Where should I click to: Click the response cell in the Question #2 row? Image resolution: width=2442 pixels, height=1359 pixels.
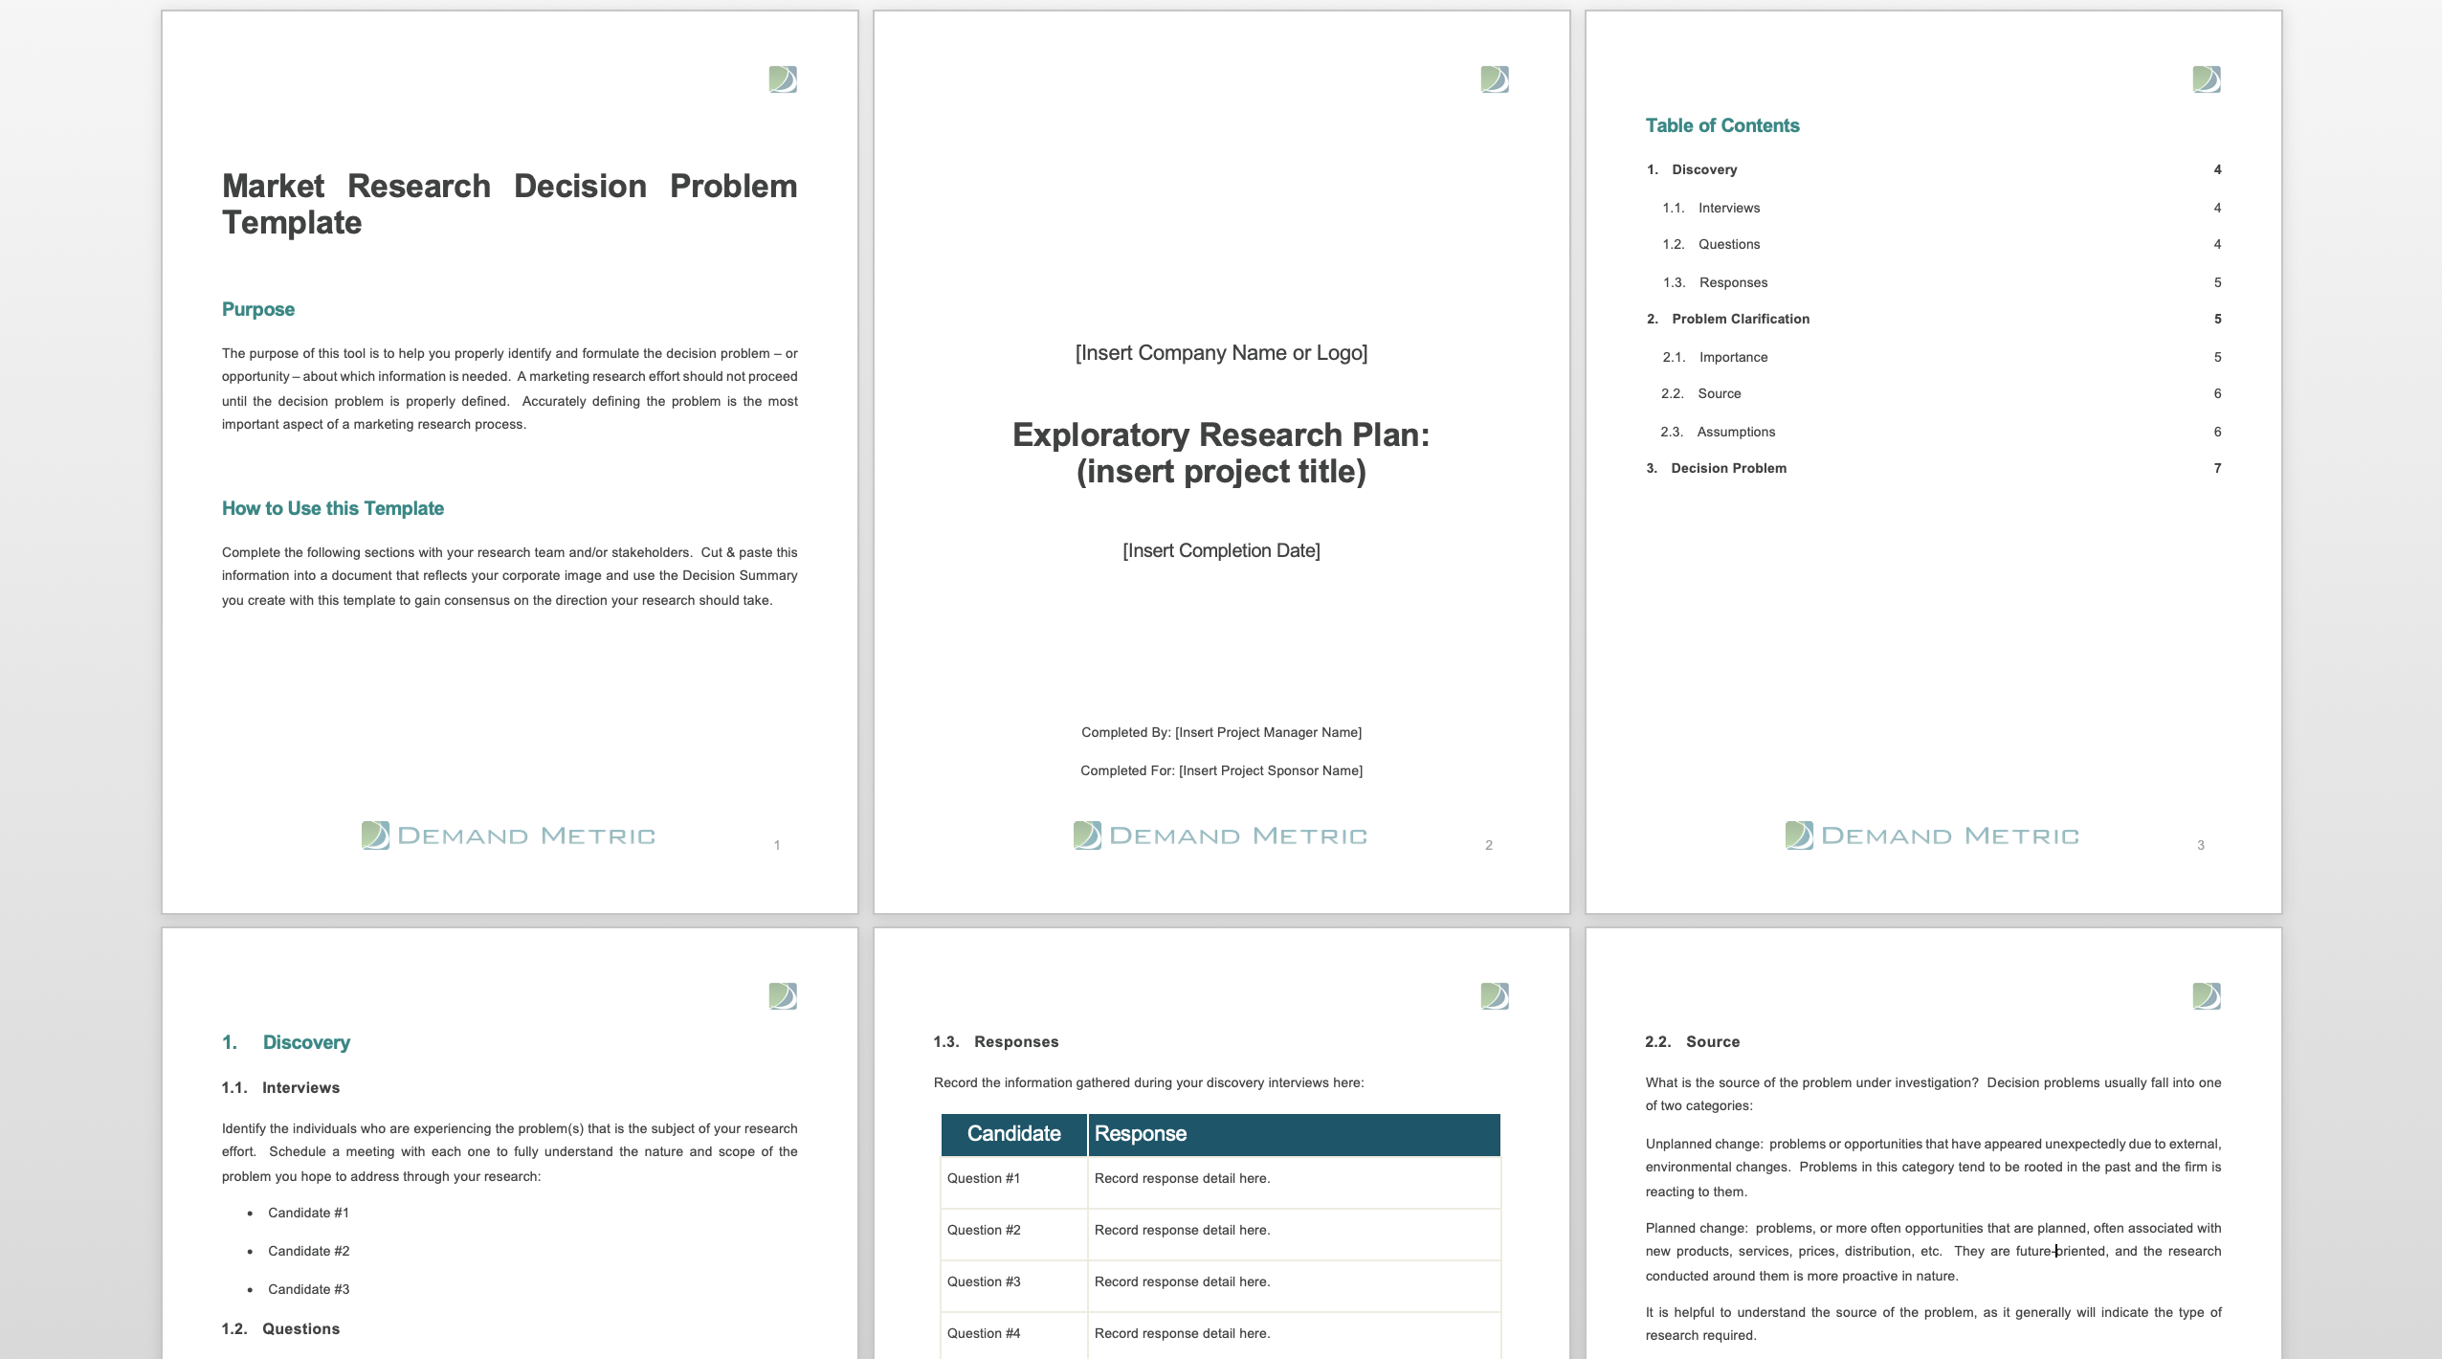coord(1295,1234)
